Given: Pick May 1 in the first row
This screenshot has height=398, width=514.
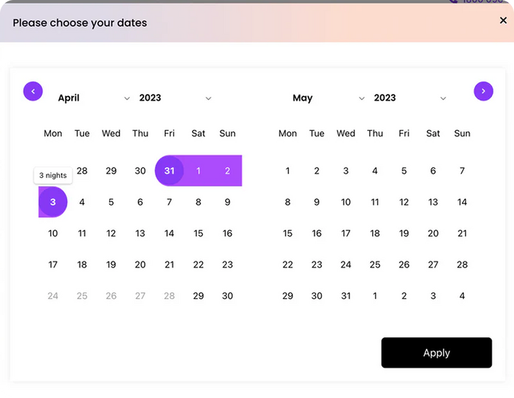Looking at the screenshot, I should 288,171.
